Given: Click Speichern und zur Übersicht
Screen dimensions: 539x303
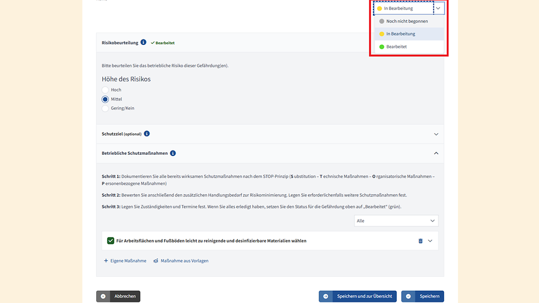Looking at the screenshot, I should click(x=357, y=296).
